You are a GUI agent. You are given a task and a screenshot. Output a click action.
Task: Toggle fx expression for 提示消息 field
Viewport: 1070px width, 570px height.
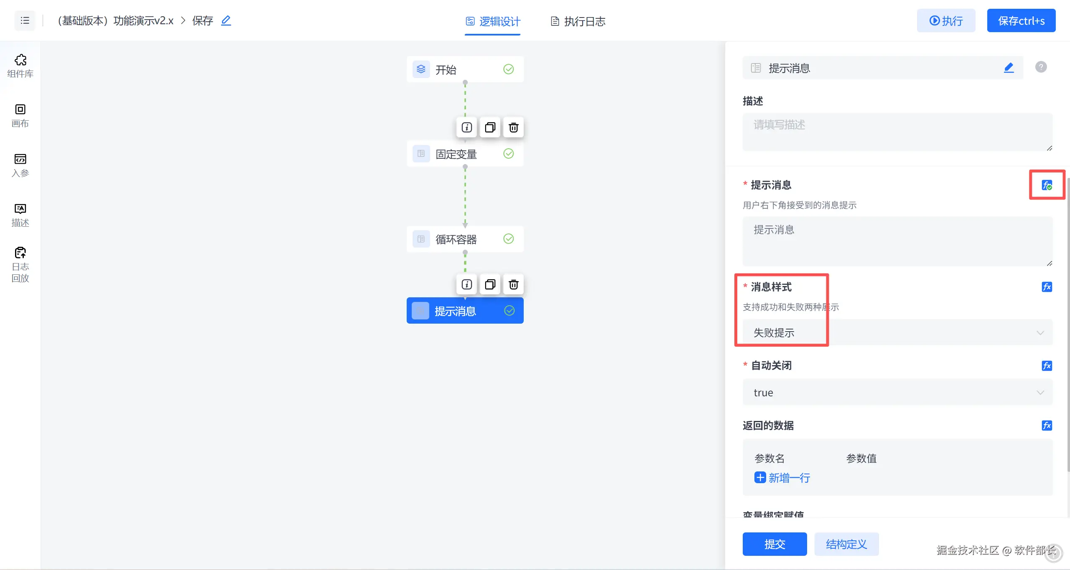(x=1047, y=185)
